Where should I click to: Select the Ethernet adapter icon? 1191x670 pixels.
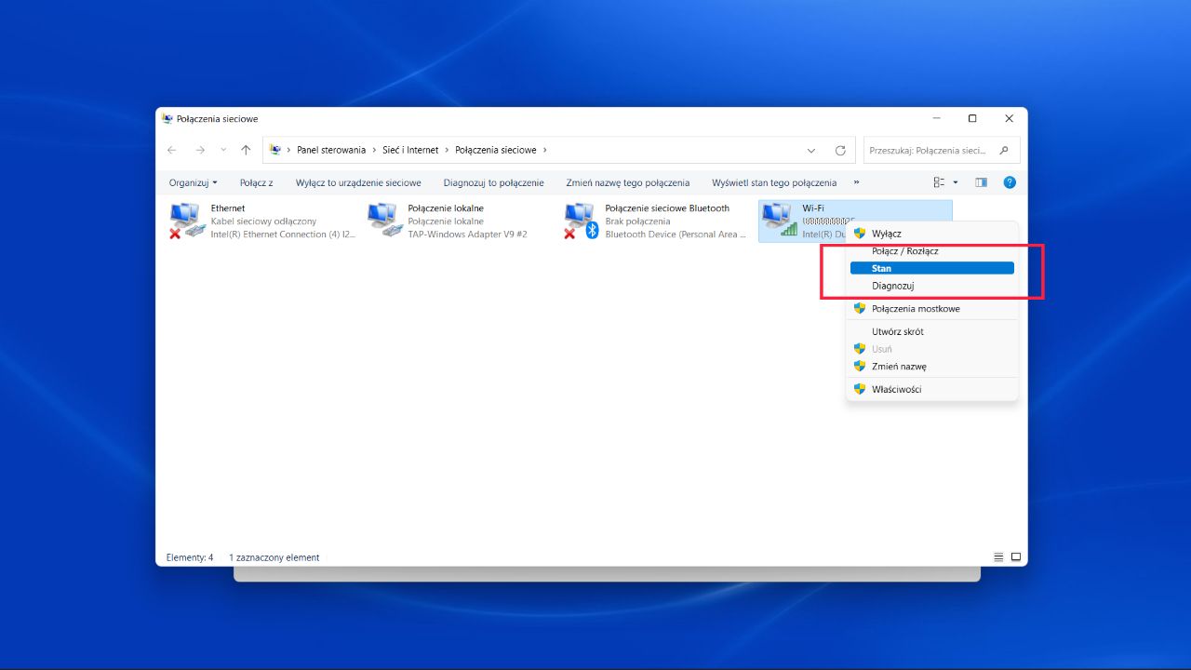click(186, 221)
